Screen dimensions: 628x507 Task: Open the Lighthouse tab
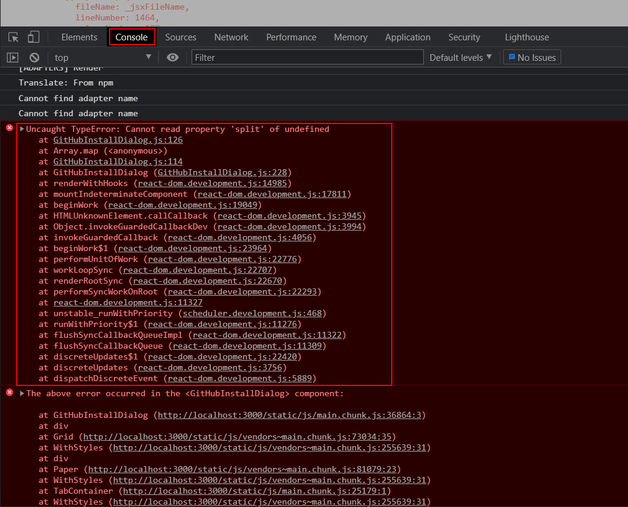coord(527,37)
